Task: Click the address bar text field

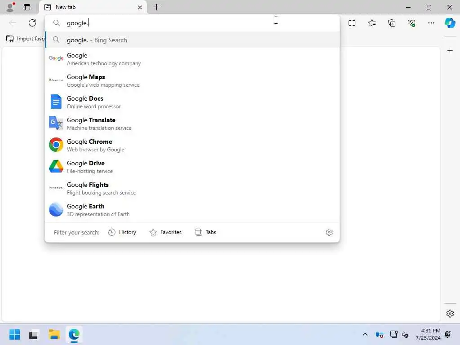Action: click(x=192, y=23)
